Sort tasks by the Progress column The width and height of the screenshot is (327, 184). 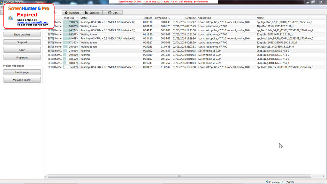pyautogui.click(x=71, y=18)
